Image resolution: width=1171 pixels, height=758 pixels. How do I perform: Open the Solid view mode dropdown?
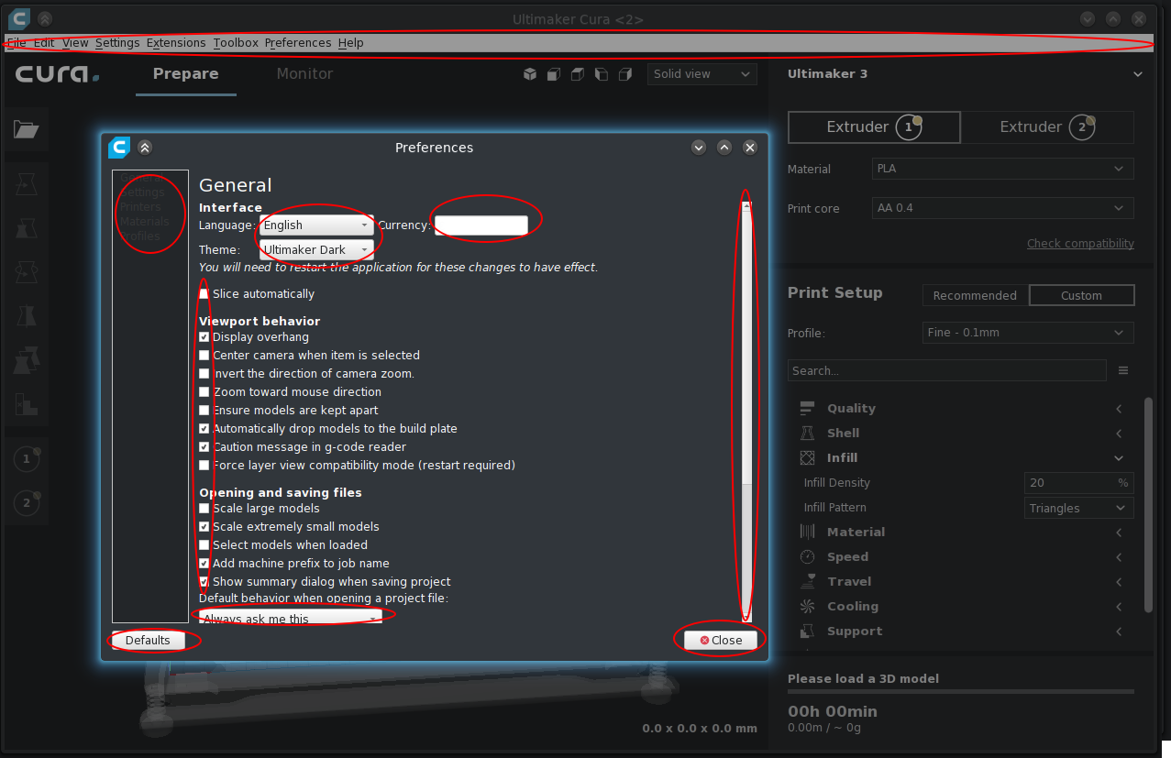pos(701,74)
